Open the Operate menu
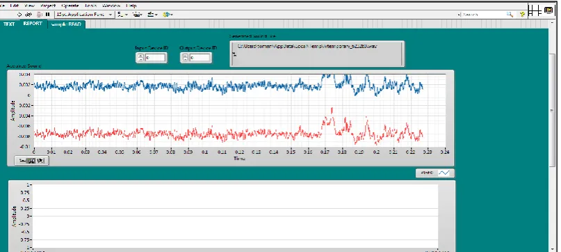Screen dimensions: 561x252 tap(70, 6)
